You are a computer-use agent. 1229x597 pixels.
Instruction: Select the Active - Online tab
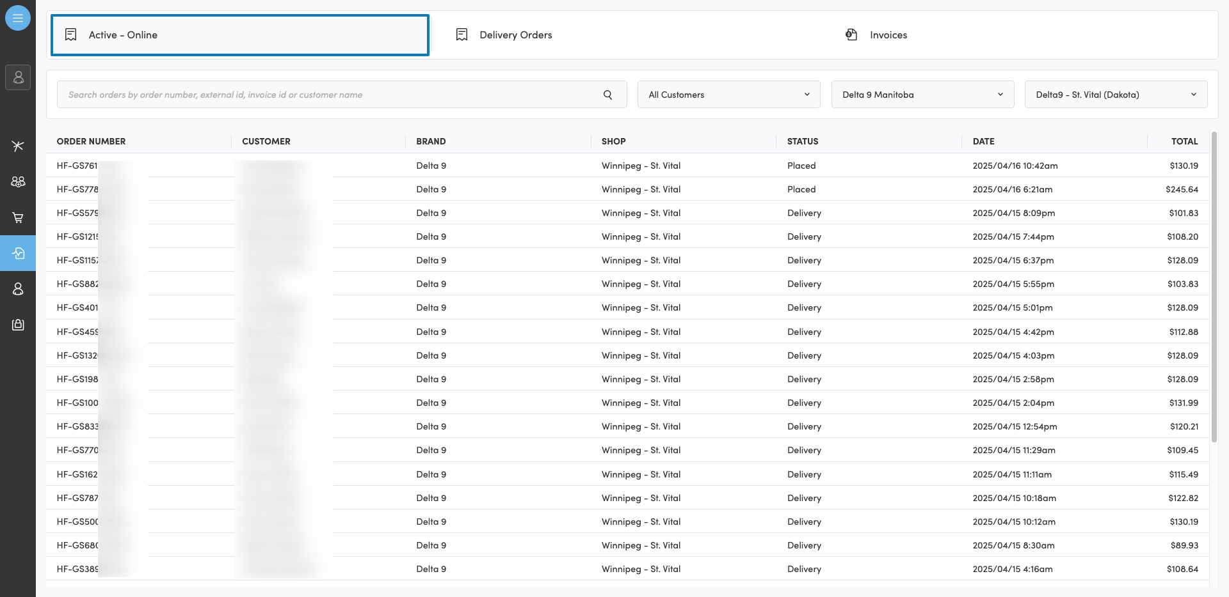240,35
